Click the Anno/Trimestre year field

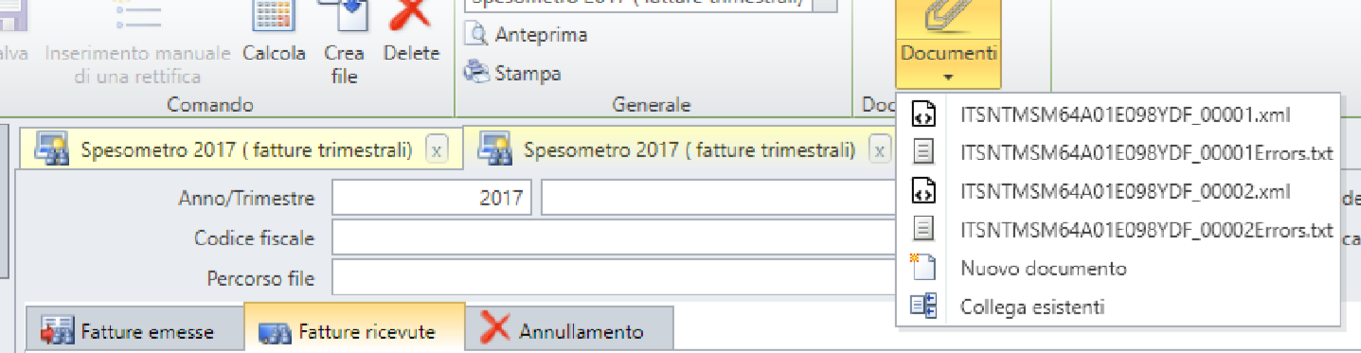pos(431,199)
